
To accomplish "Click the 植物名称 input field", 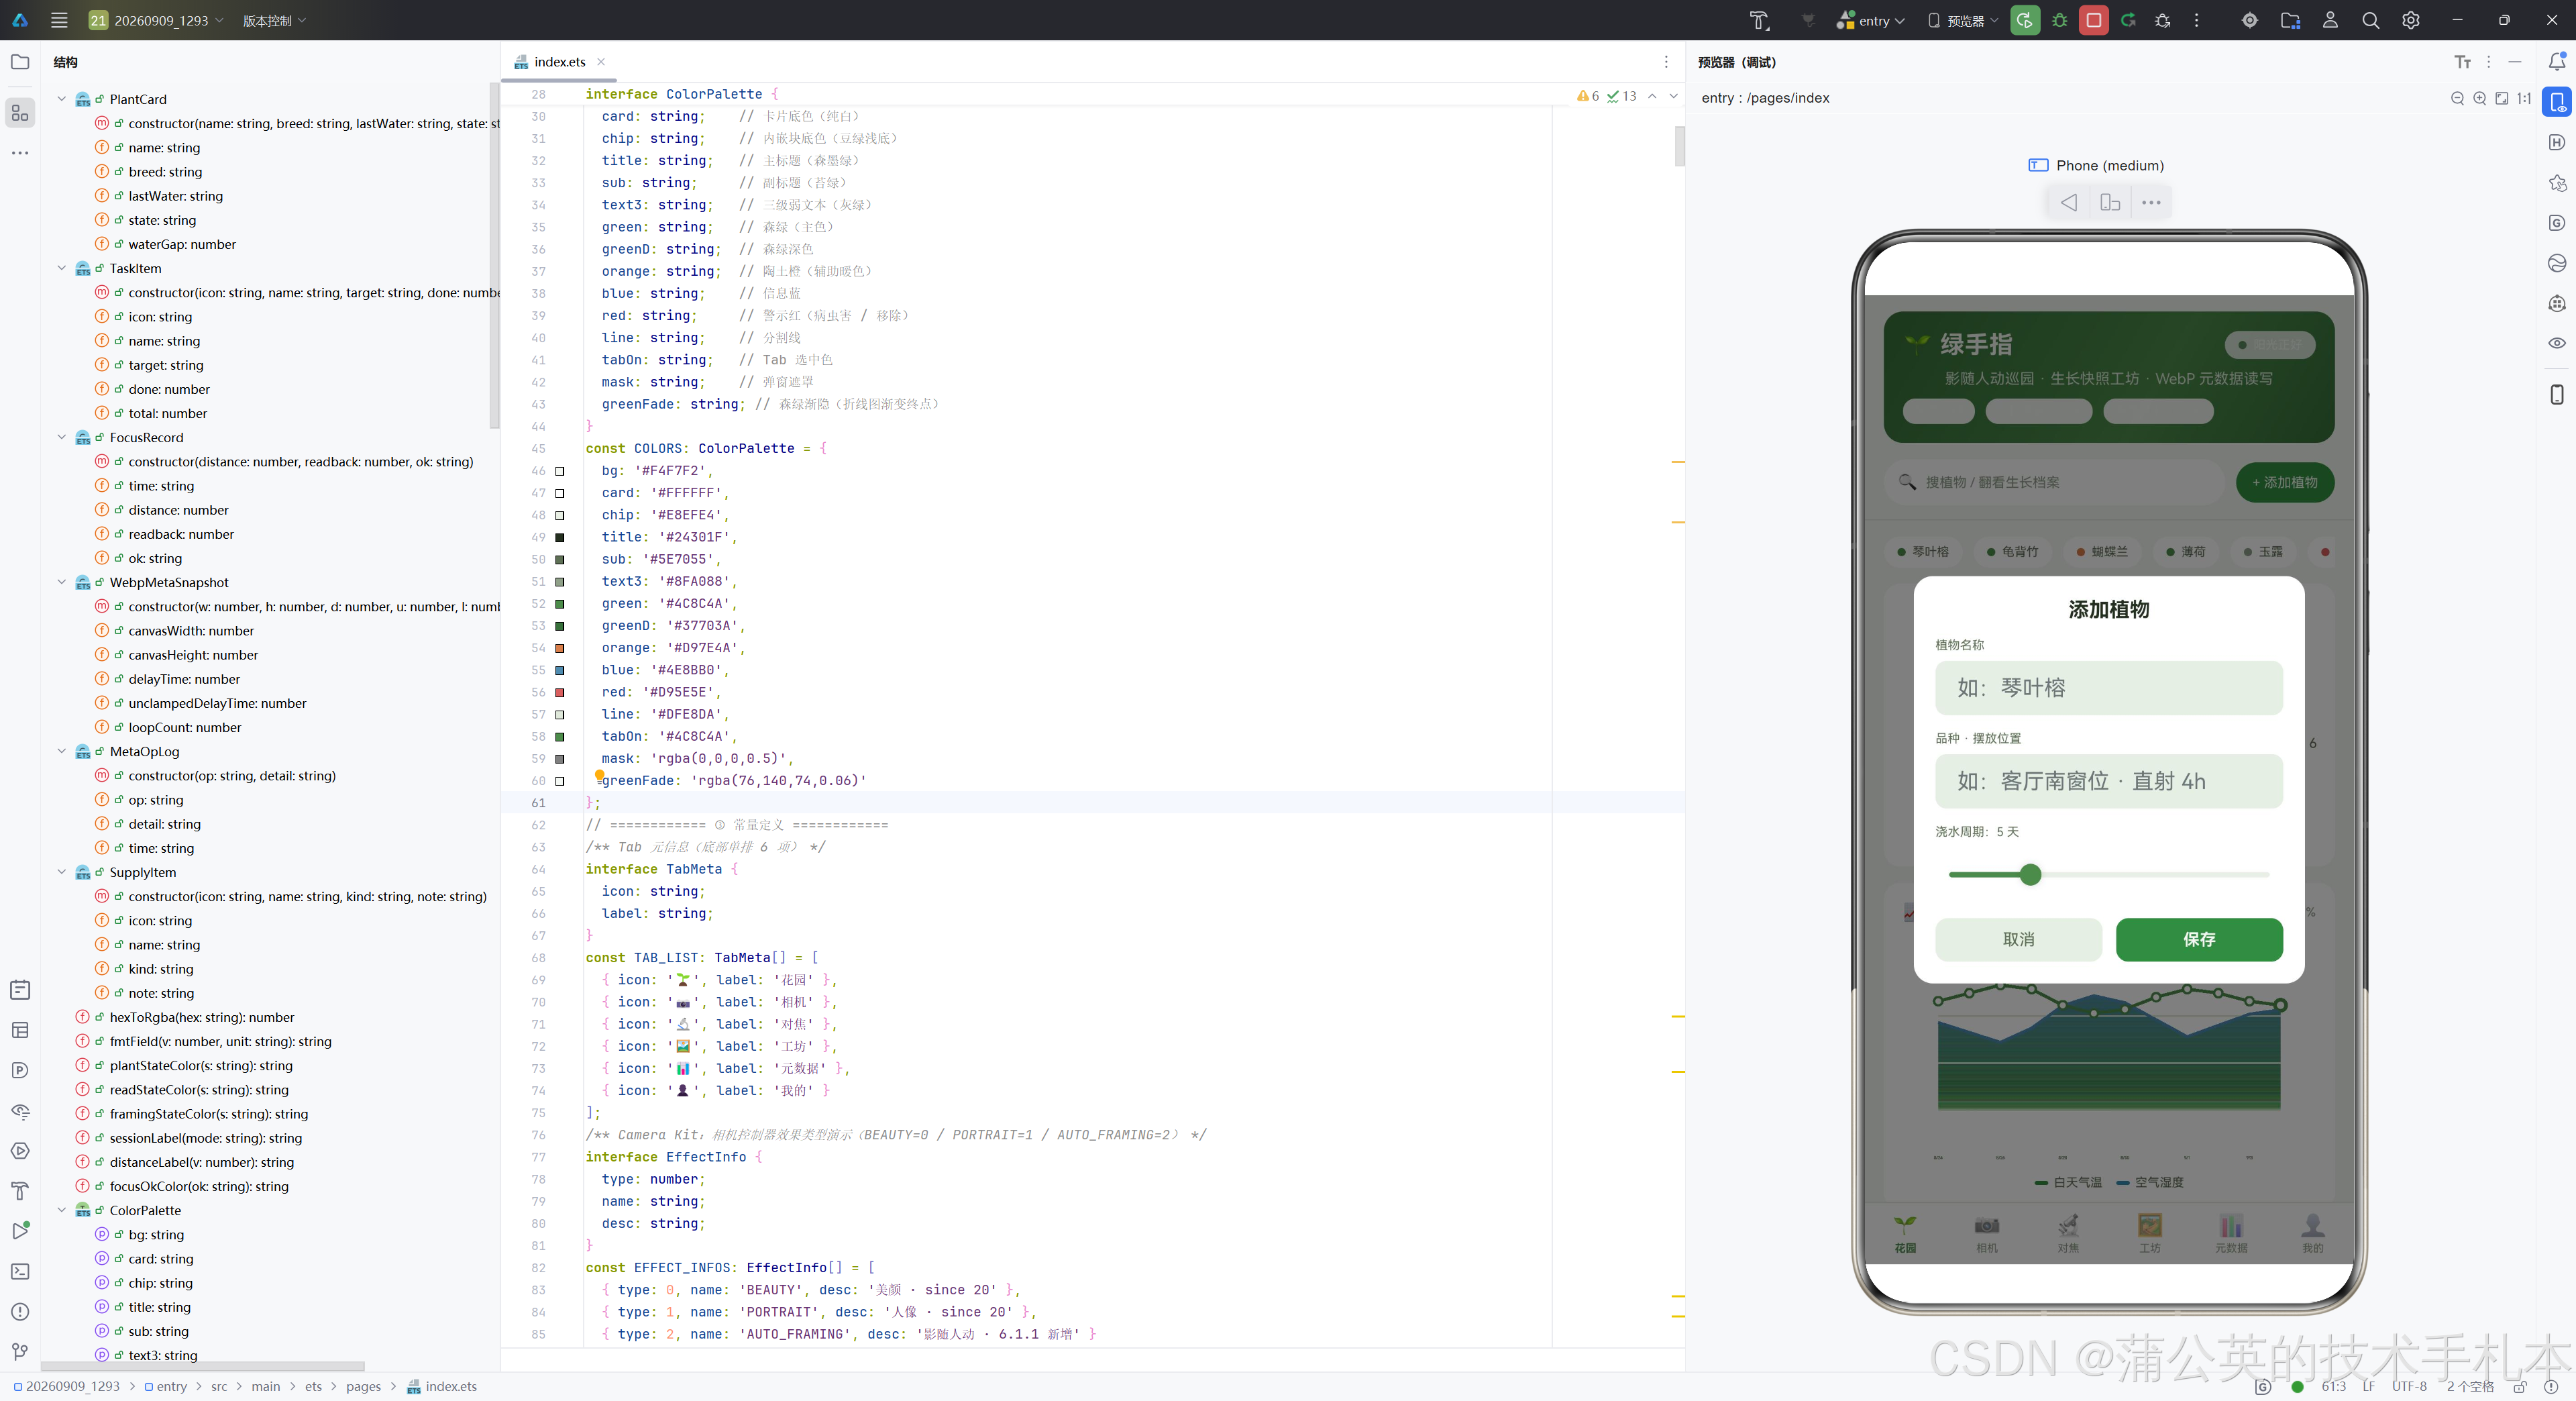I will 2108,688.
